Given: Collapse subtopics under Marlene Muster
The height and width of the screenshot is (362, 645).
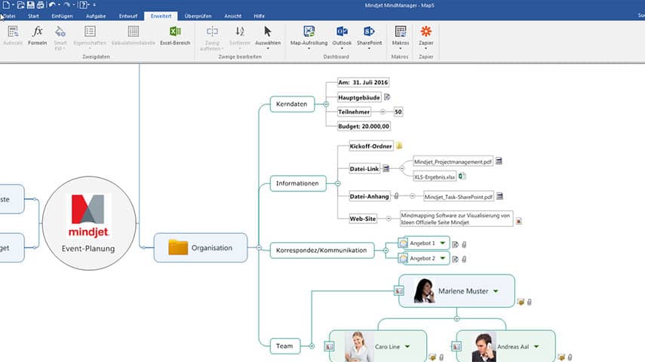Looking at the screenshot, I should point(456,318).
